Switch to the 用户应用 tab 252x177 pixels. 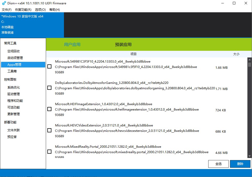tap(72, 45)
